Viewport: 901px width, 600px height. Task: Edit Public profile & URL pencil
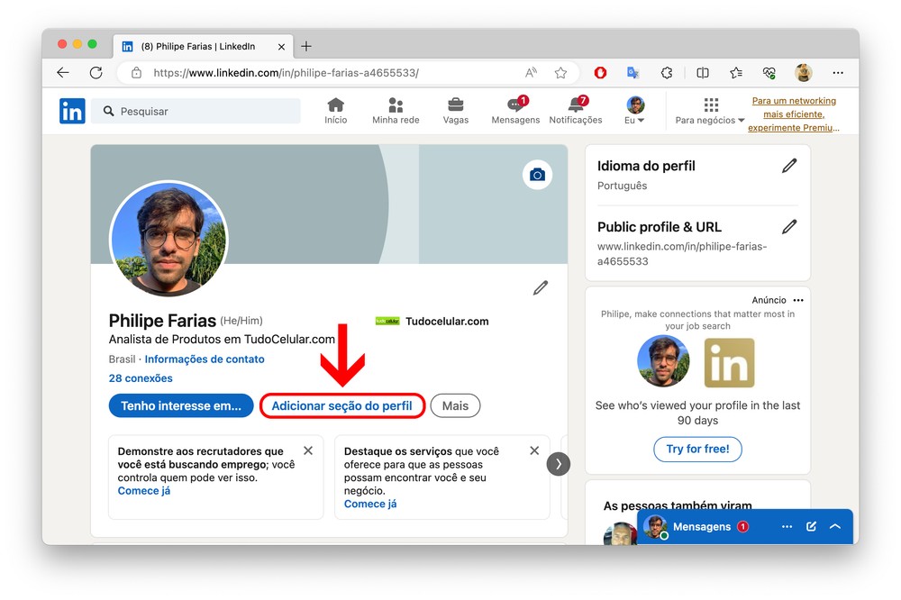[x=789, y=227]
